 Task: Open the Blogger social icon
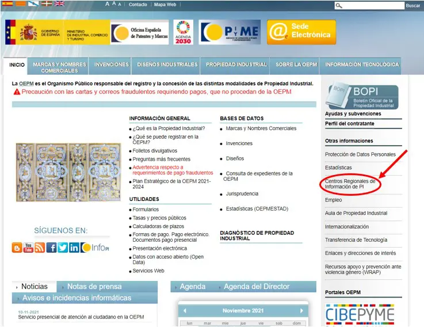(x=17, y=248)
